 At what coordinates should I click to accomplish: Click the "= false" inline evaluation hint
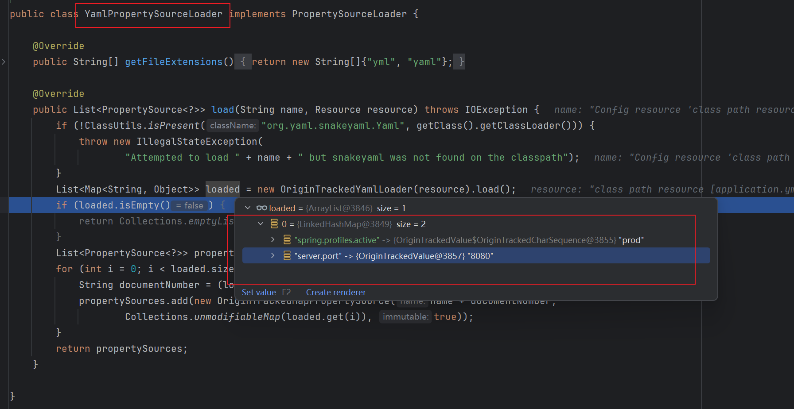coord(190,205)
